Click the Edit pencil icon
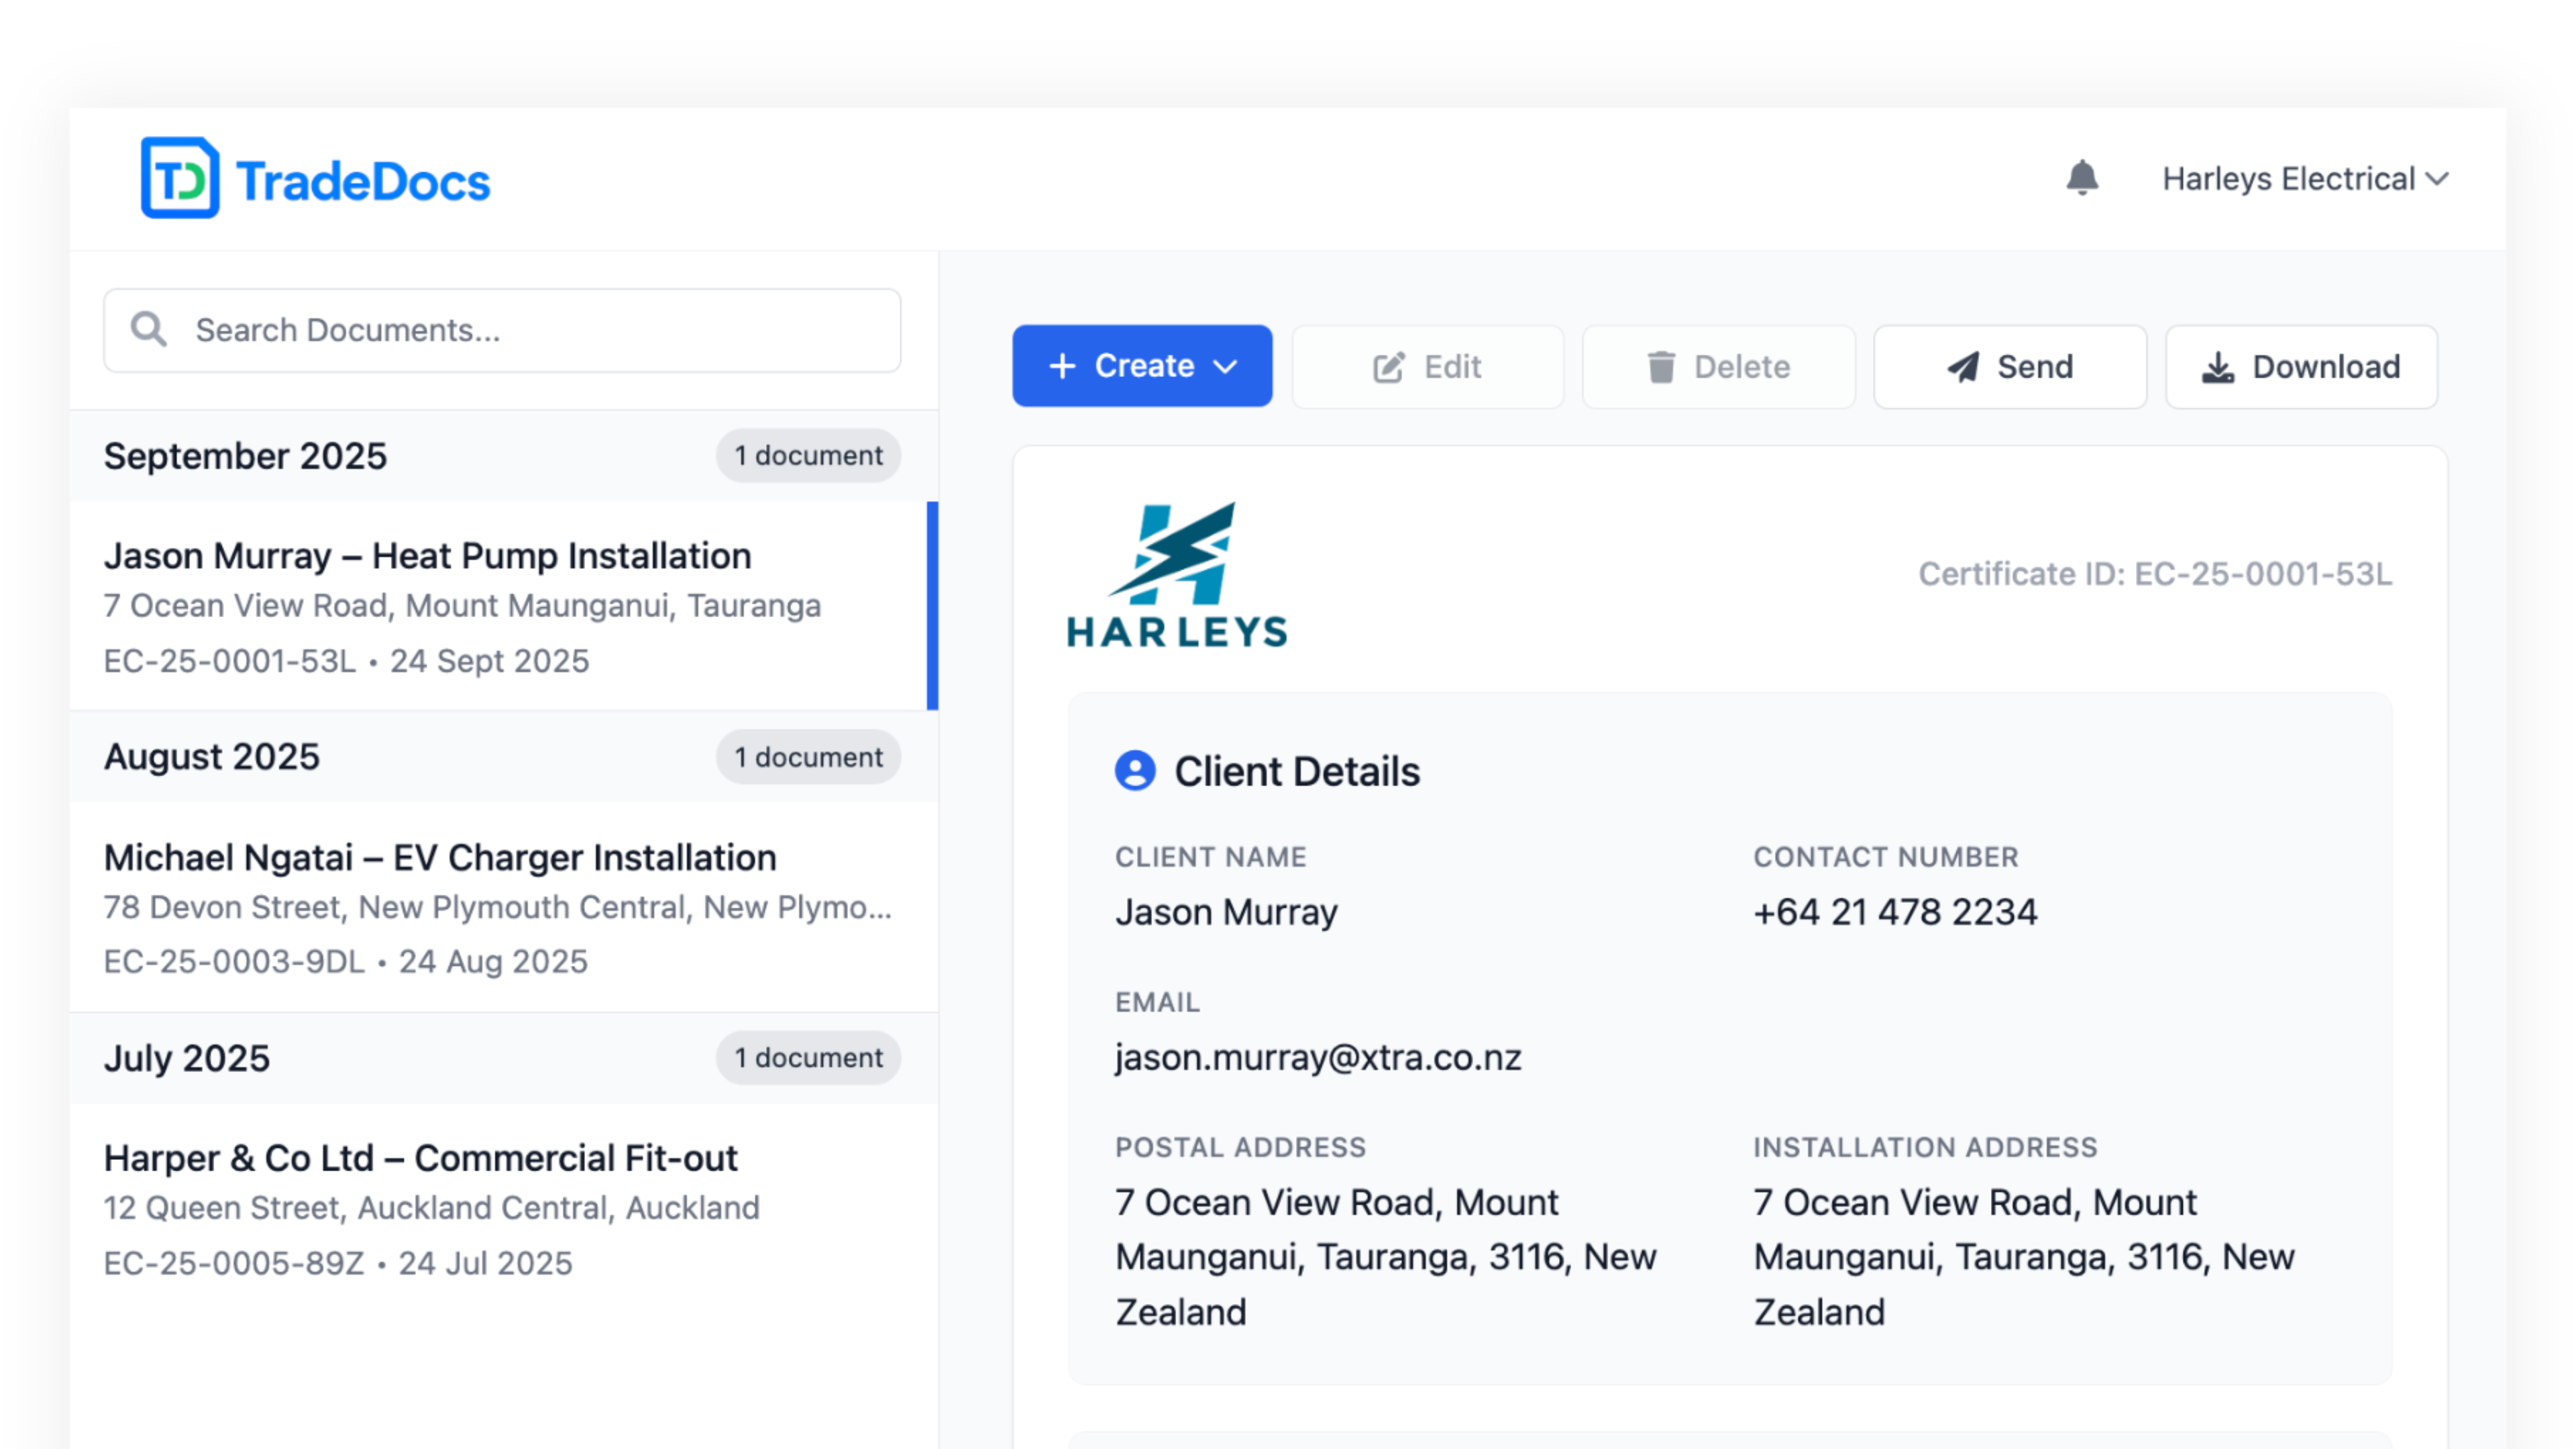Viewport: 2576px width, 1449px height. pos(1388,367)
